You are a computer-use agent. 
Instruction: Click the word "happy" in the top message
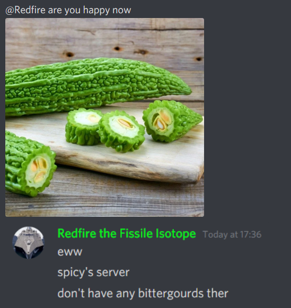pos(96,11)
